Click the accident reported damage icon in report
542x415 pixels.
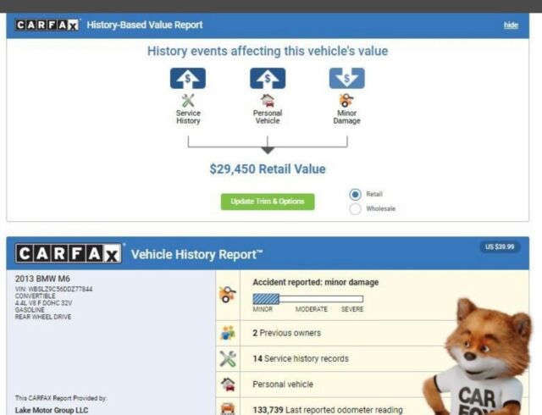pyautogui.click(x=228, y=295)
